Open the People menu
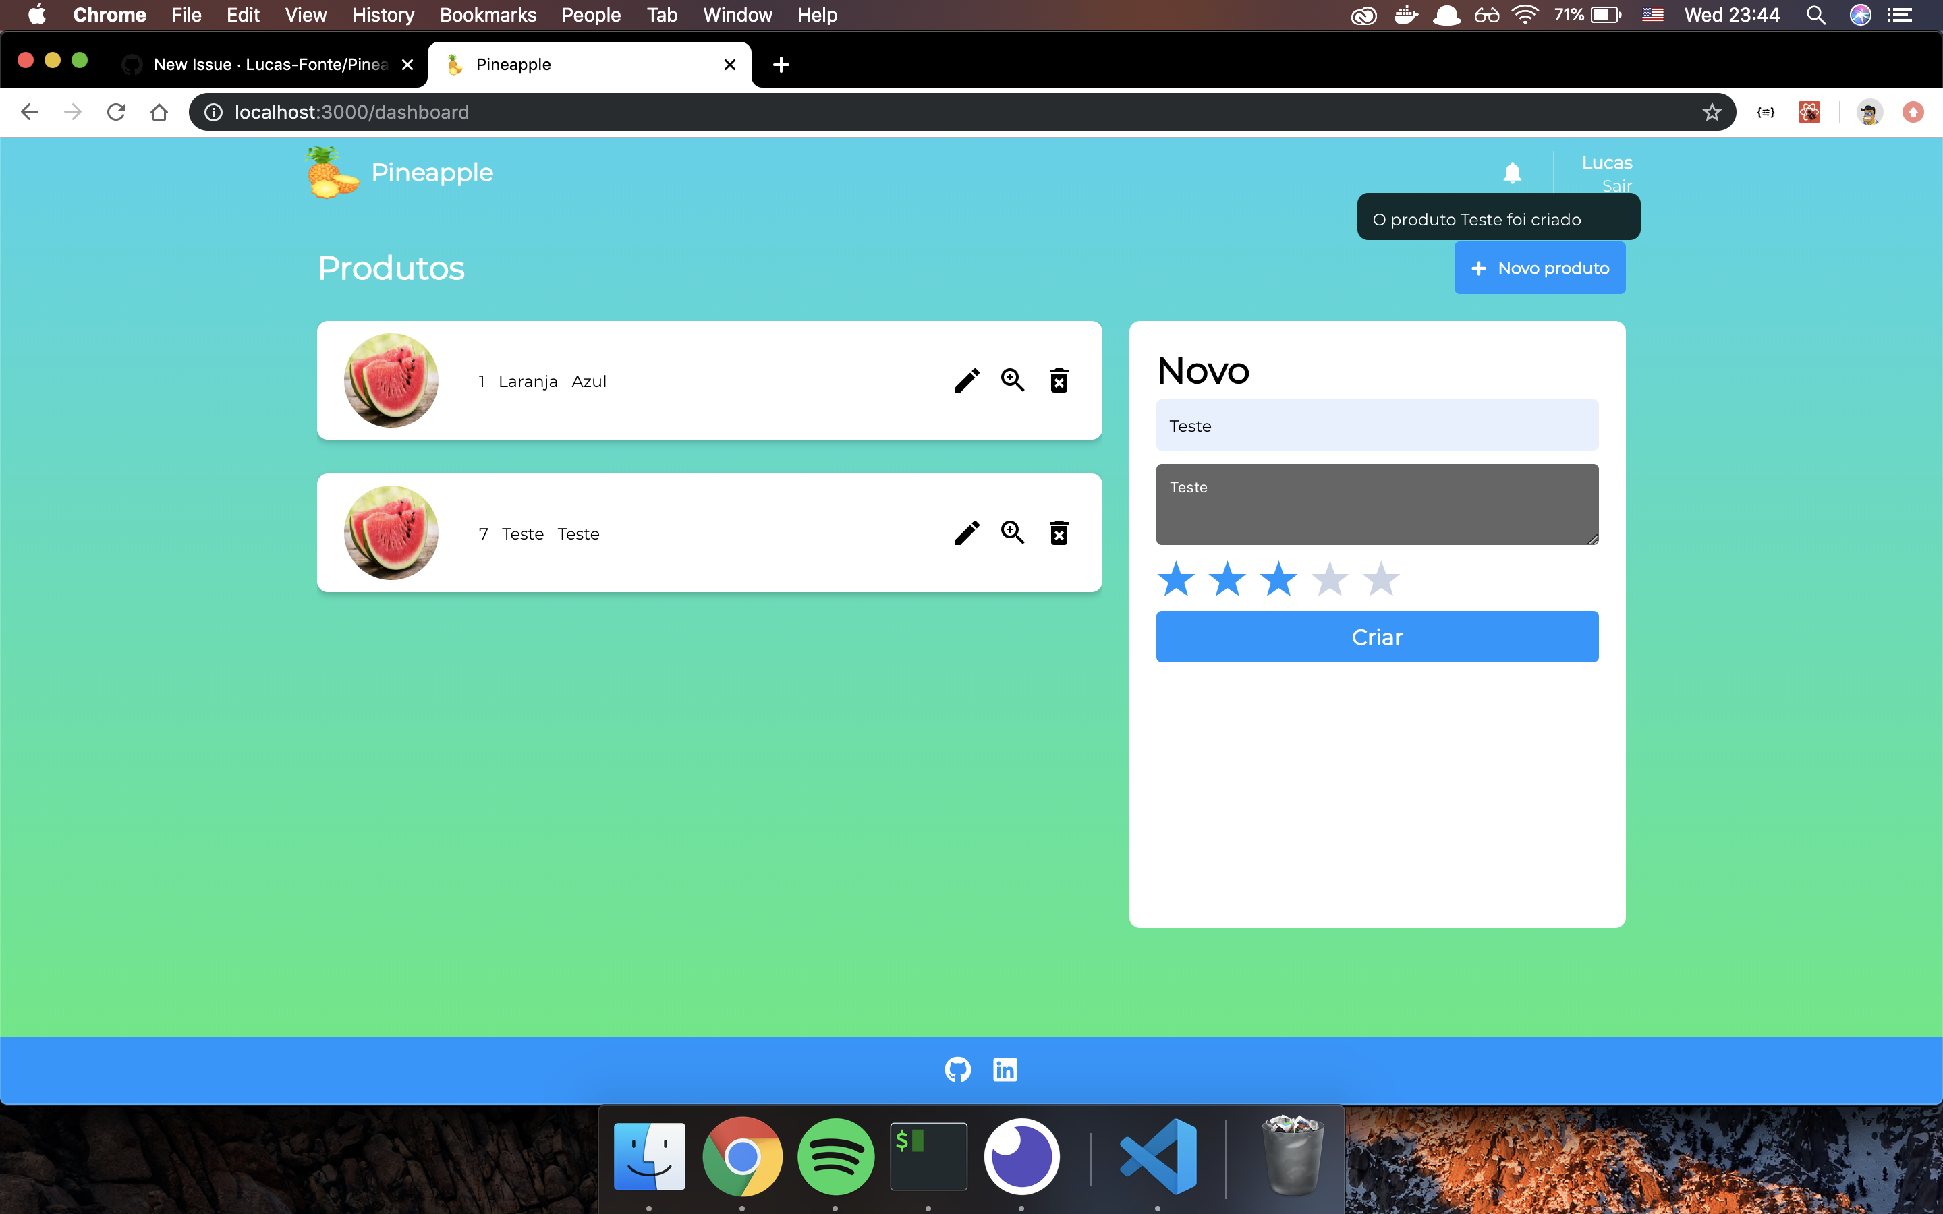 591,16
